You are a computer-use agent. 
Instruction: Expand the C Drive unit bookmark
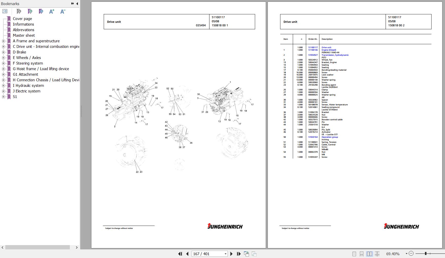3,47
